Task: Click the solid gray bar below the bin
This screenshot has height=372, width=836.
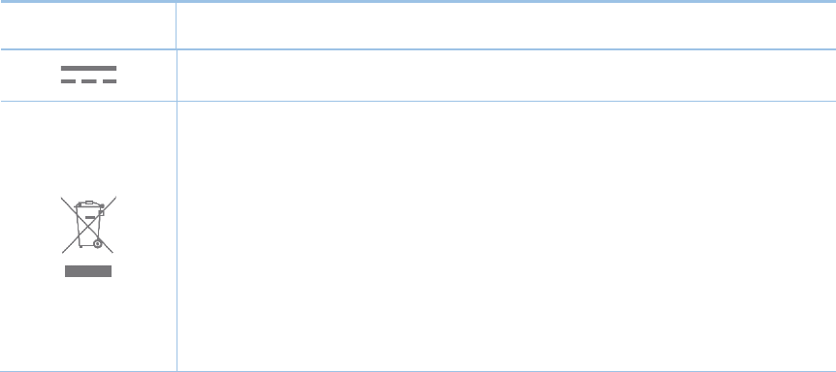Action: pos(88,271)
